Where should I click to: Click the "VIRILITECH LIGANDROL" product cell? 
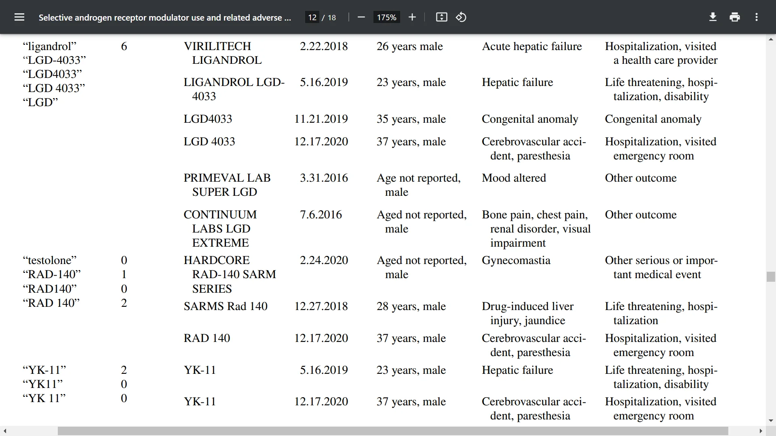[223, 53]
